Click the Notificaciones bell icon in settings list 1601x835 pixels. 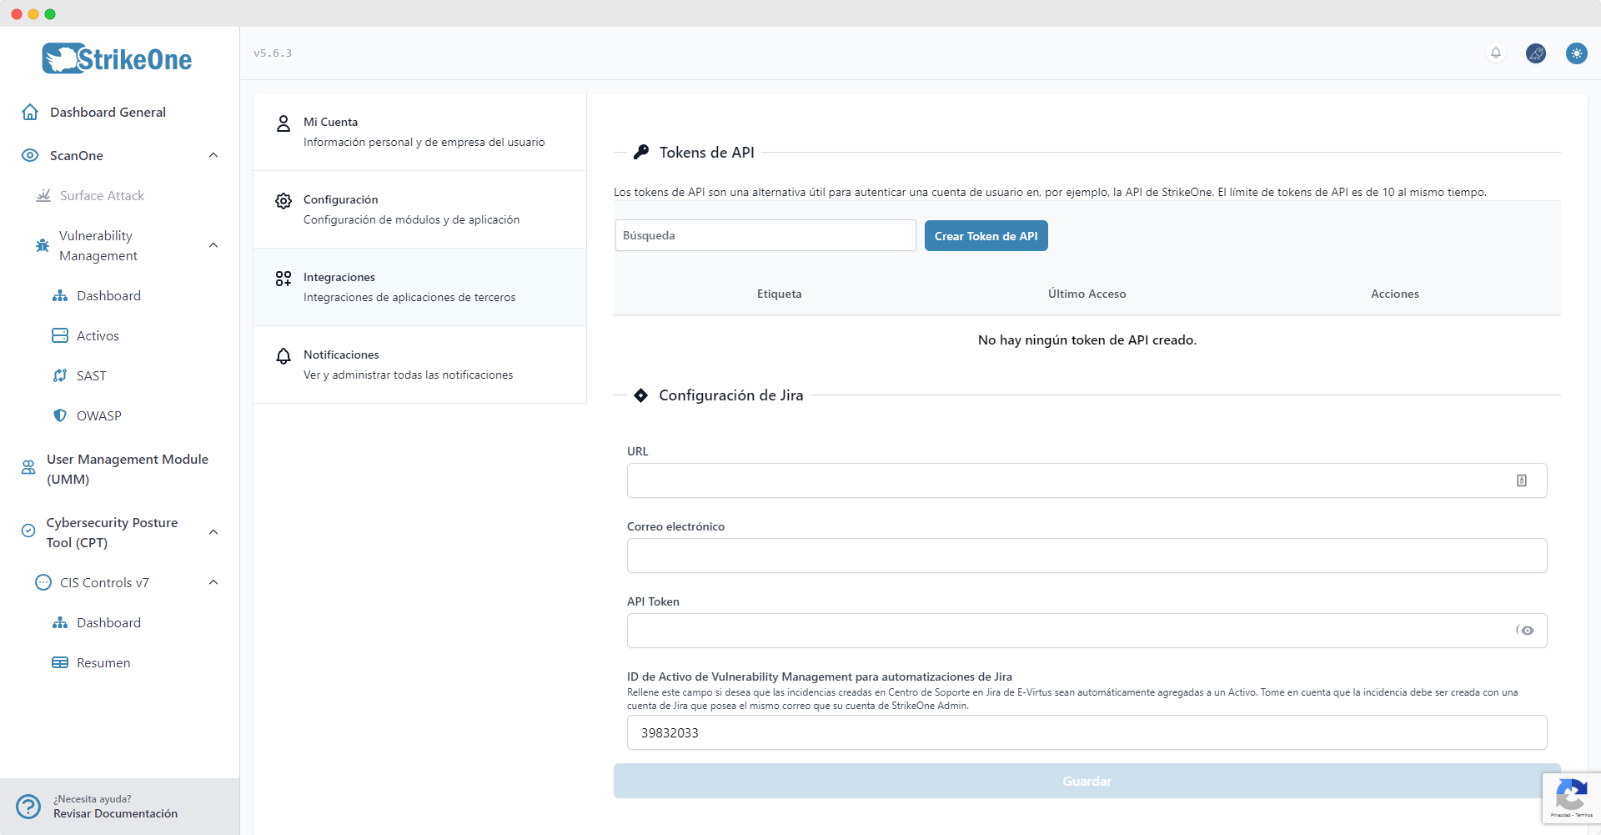click(284, 356)
